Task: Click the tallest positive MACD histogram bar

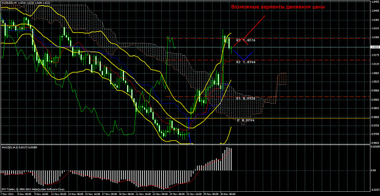Action: coord(227,159)
